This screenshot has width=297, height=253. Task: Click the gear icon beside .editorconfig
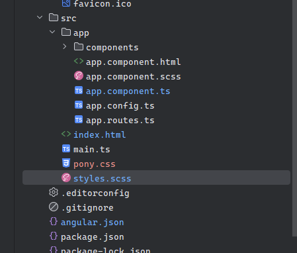pos(54,192)
